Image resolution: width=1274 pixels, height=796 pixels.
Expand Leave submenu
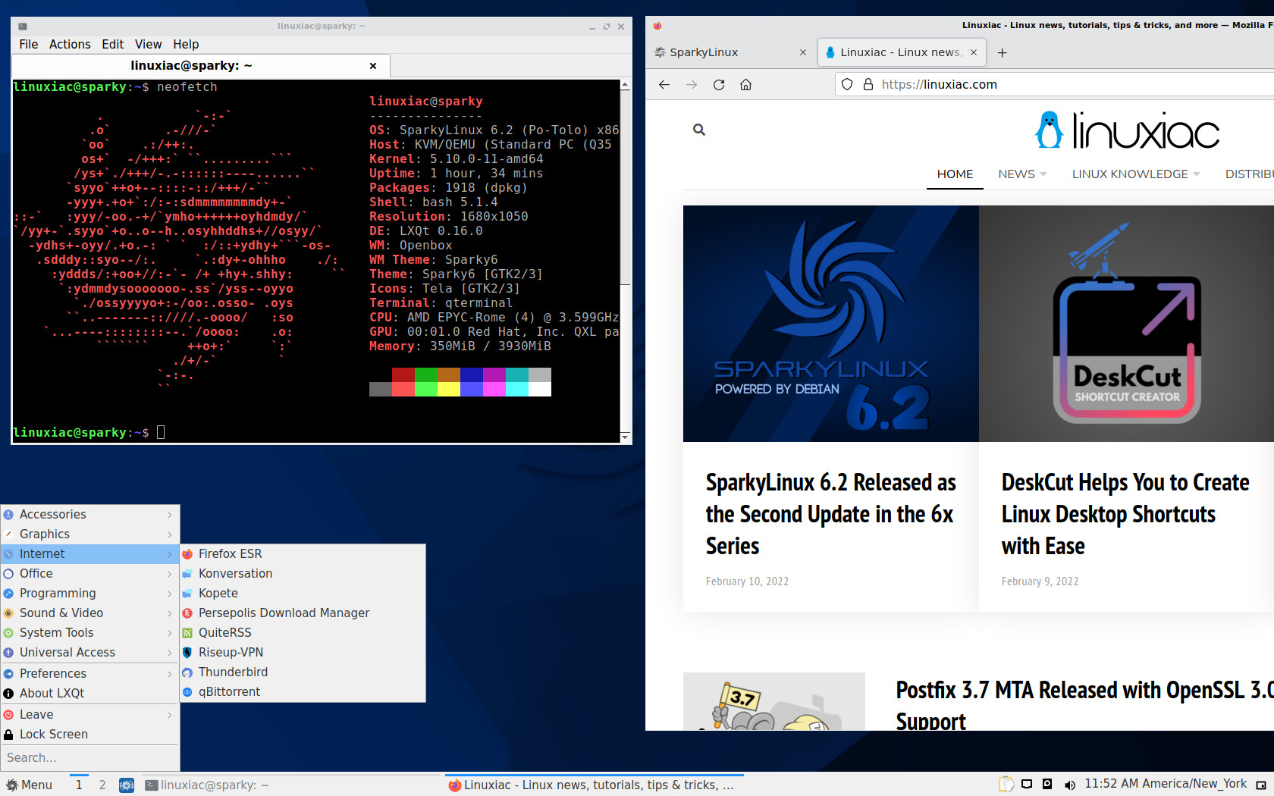89,715
